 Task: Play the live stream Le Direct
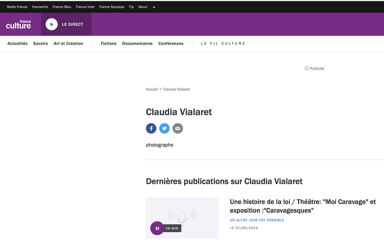pyautogui.click(x=52, y=24)
